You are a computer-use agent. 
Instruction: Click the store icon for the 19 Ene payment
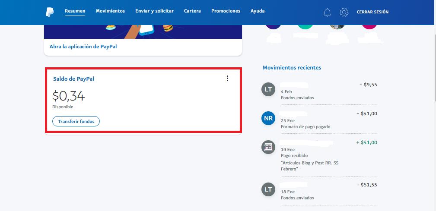pyautogui.click(x=268, y=147)
